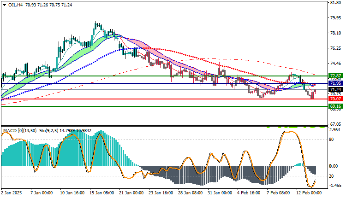Click the 0.00 MACD zero level label
The height and width of the screenshot is (198, 346).
(334, 166)
